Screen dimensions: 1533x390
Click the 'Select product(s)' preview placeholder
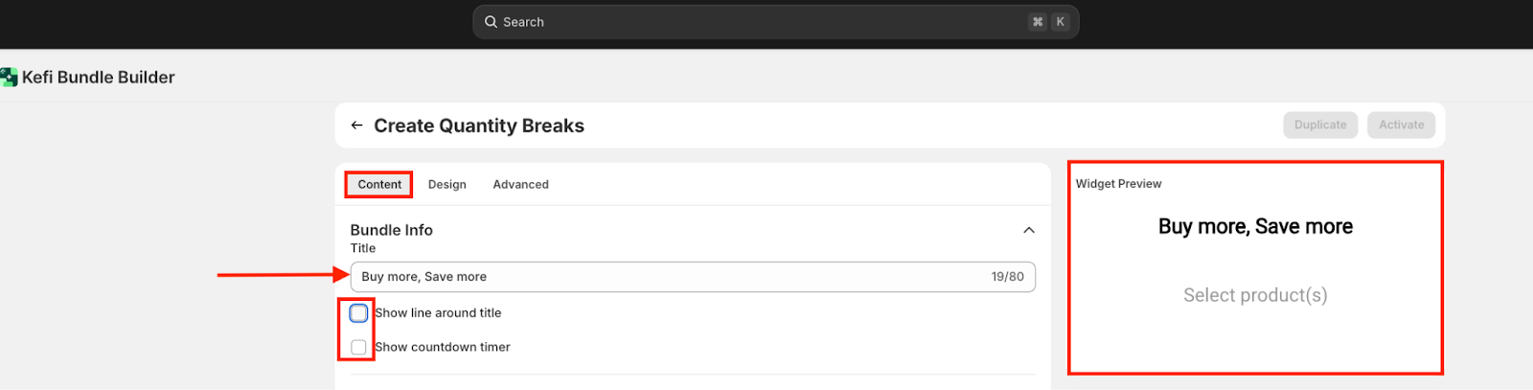(x=1255, y=295)
